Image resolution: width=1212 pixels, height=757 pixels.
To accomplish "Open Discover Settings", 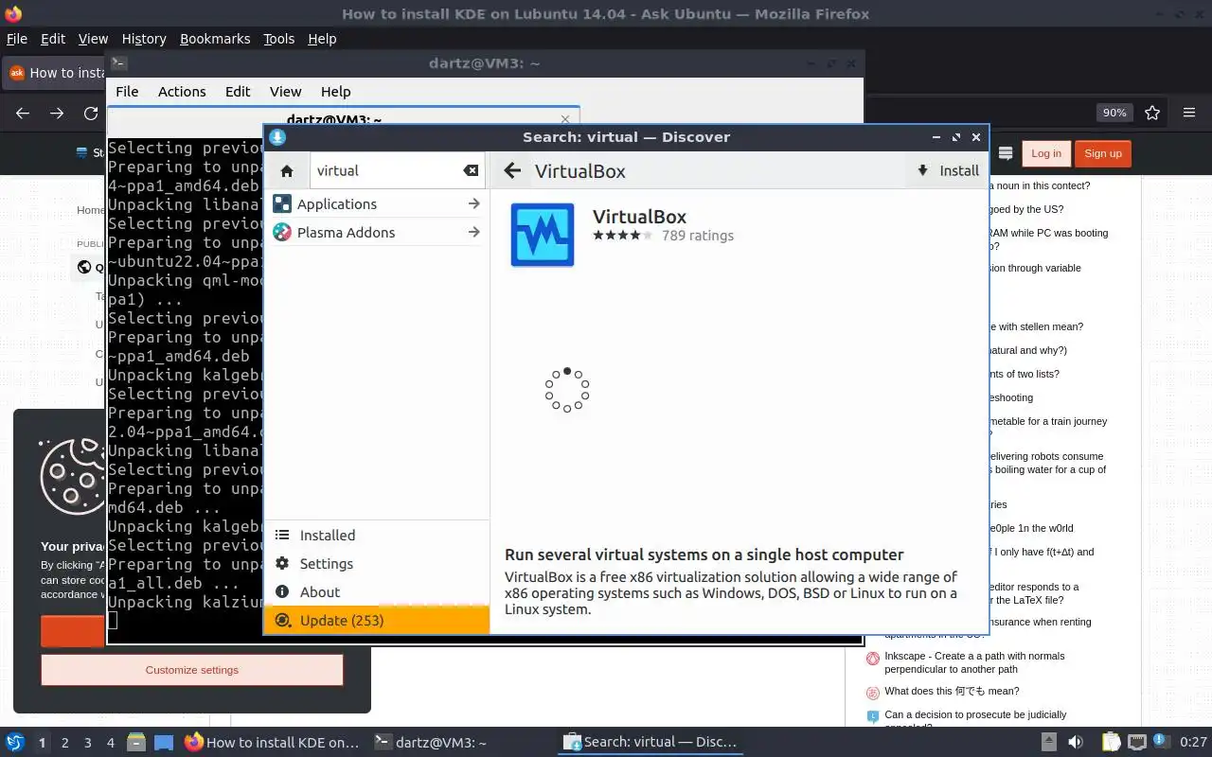I will [377, 563].
